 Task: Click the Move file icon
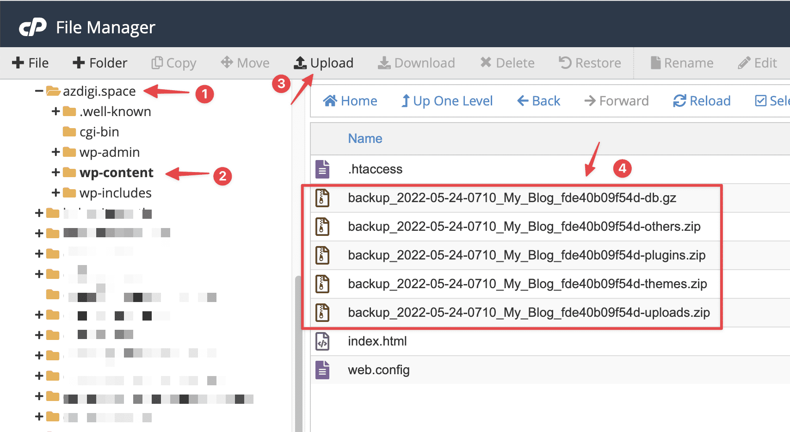point(245,62)
